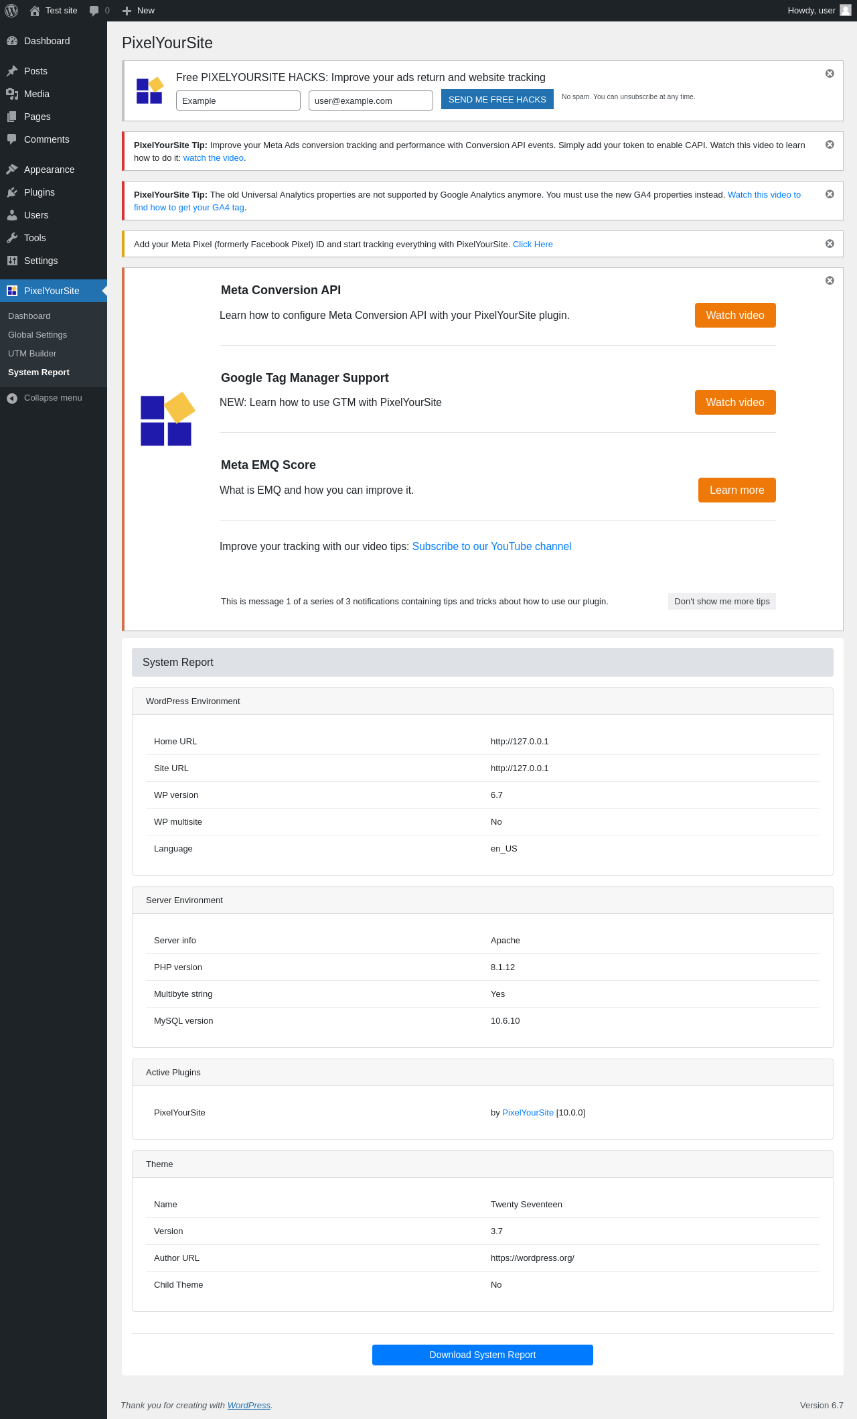Click the 'Click Here' Meta Pixel link

click(533, 245)
